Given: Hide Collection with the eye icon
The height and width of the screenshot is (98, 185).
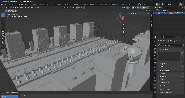Looking at the screenshot, I should [180, 13].
